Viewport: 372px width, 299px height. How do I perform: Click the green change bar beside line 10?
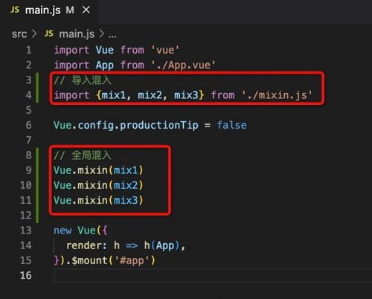37,185
